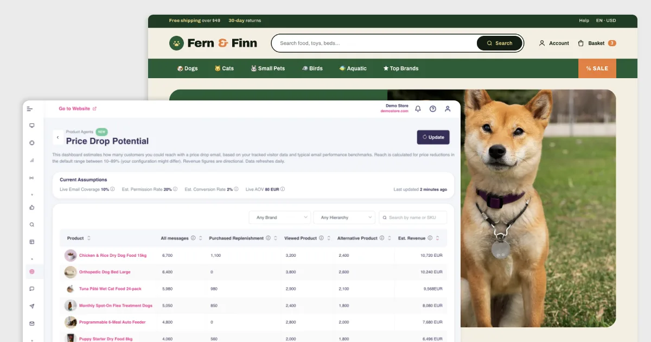
Task: Open the monitor icon in dashboard sidebar
Action: click(x=32, y=125)
